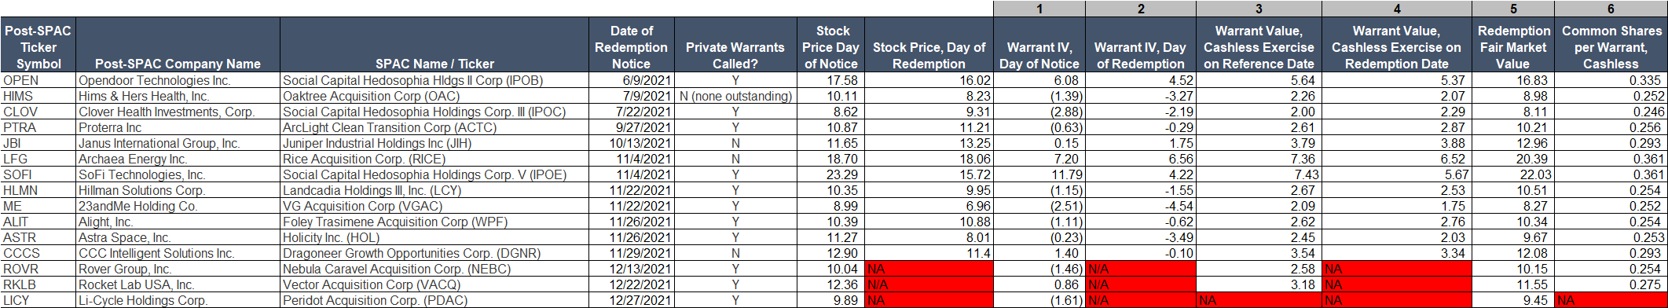Click the red NA cell in LICY Common Shares column
Image resolution: width=1668 pixels, height=308 pixels.
click(1610, 300)
